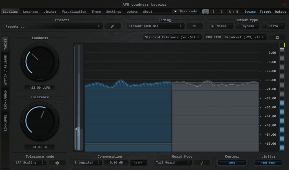The image size is (289, 170).
Task: Open Tail Guard mode dropdown
Action: pos(173,163)
